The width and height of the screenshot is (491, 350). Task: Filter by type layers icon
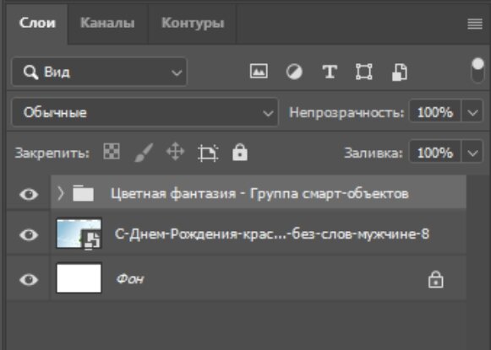point(330,72)
